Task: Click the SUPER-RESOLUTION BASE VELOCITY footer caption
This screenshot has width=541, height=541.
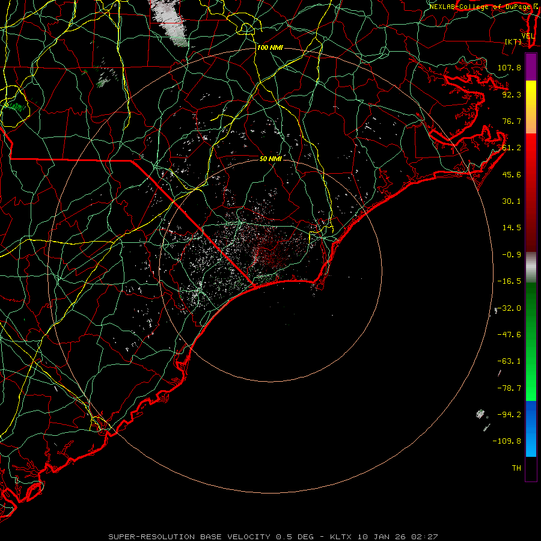Action: (x=274, y=537)
